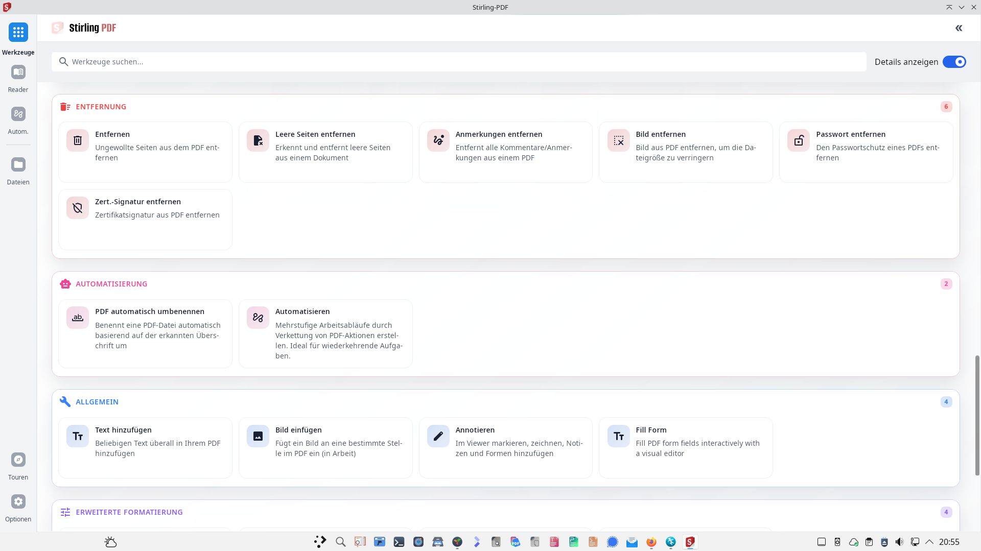Collapse the Automatisierung section header

[x=111, y=284]
